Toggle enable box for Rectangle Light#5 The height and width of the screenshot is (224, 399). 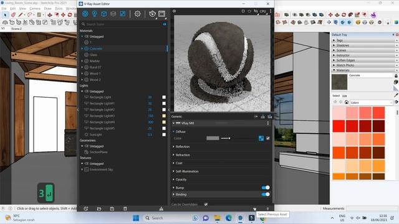(164, 128)
